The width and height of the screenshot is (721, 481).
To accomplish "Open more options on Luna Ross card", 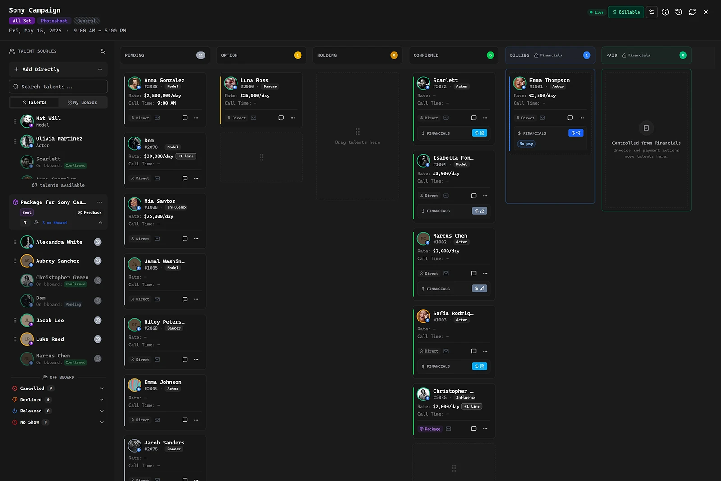I will [x=292, y=118].
